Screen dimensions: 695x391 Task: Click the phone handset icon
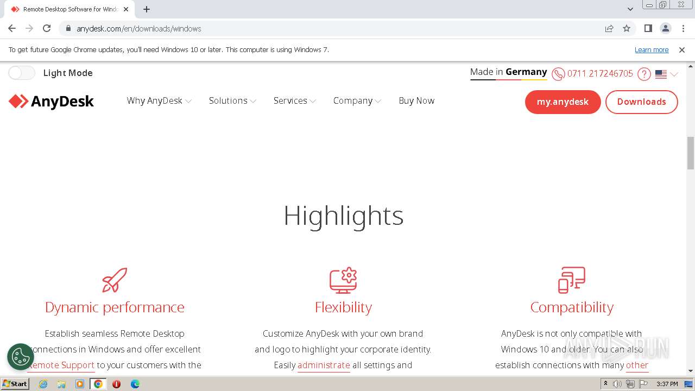[x=558, y=74]
